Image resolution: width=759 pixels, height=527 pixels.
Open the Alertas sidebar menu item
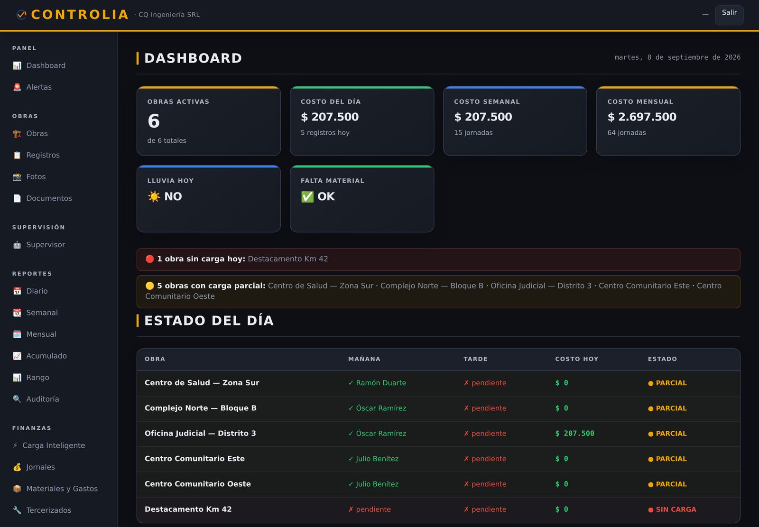point(59,87)
